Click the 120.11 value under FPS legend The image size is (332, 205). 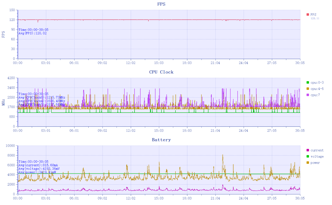point(315,18)
